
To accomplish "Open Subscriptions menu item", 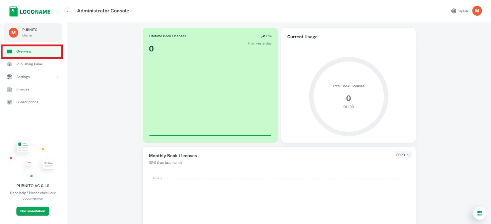I will coord(27,102).
